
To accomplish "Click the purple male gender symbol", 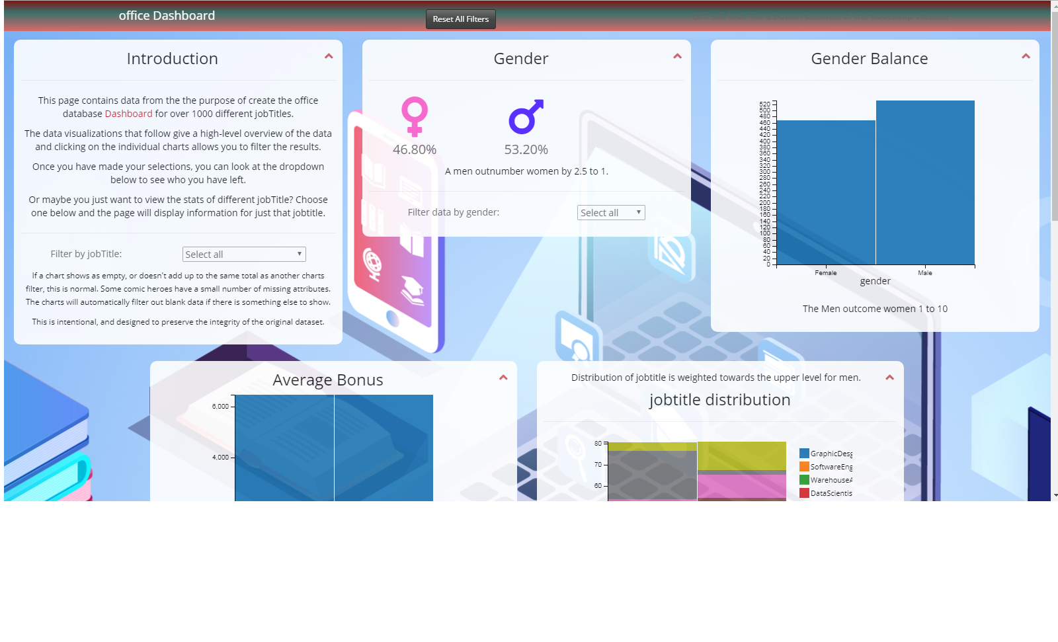I will click(x=526, y=116).
